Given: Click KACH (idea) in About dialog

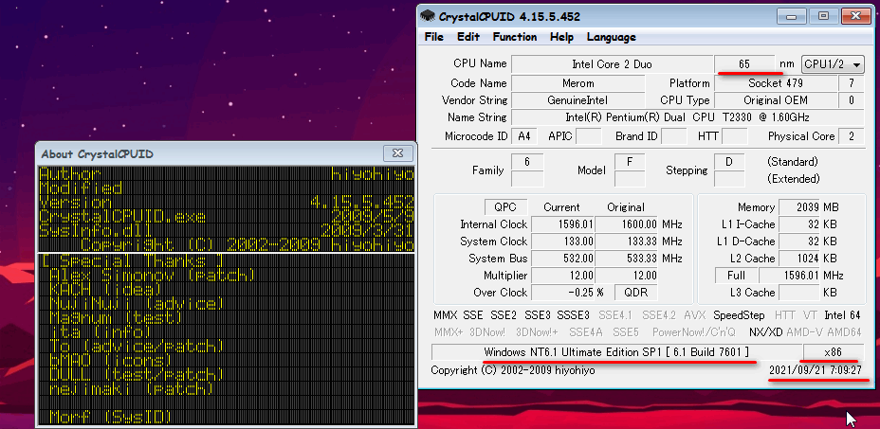Looking at the screenshot, I should (x=105, y=289).
